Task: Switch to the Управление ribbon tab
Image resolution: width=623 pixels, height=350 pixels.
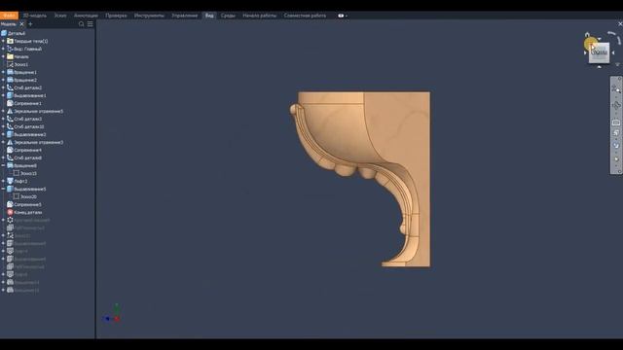Action: click(x=184, y=16)
